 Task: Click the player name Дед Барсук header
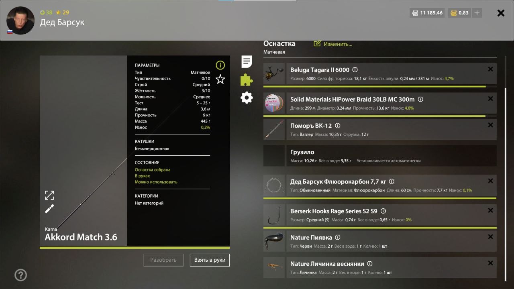point(62,22)
